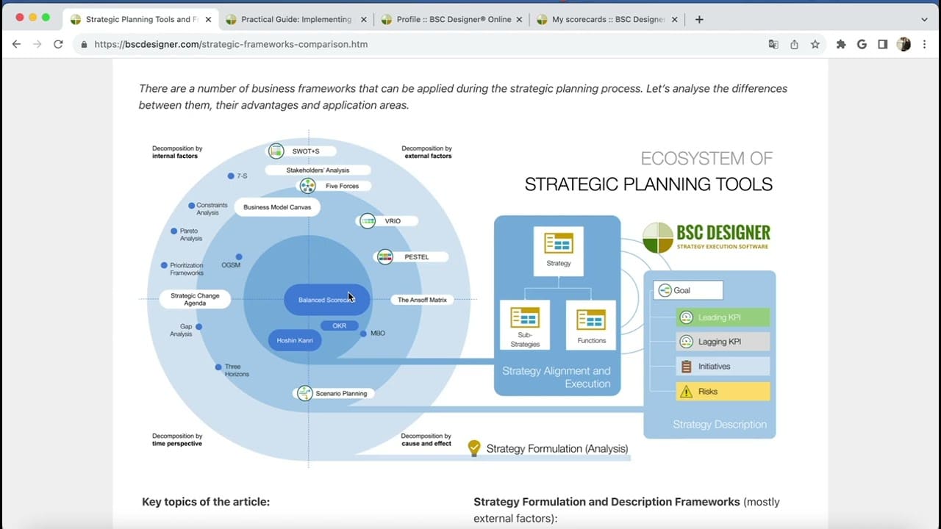Switch to the Profile :: BSC Designer Online tab
The height and width of the screenshot is (529, 941).
pos(453,19)
